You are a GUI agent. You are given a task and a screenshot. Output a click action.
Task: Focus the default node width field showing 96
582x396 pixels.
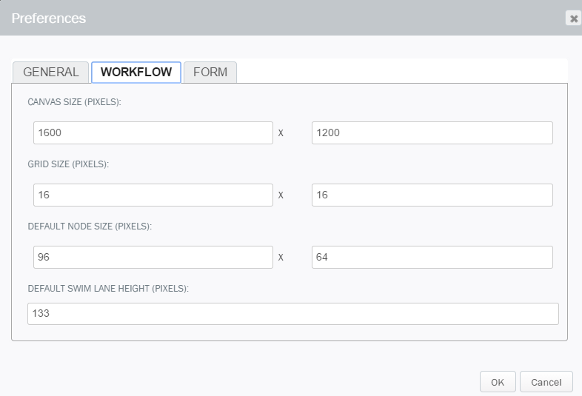point(153,257)
